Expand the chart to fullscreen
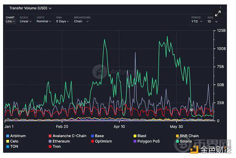 [218, 13]
